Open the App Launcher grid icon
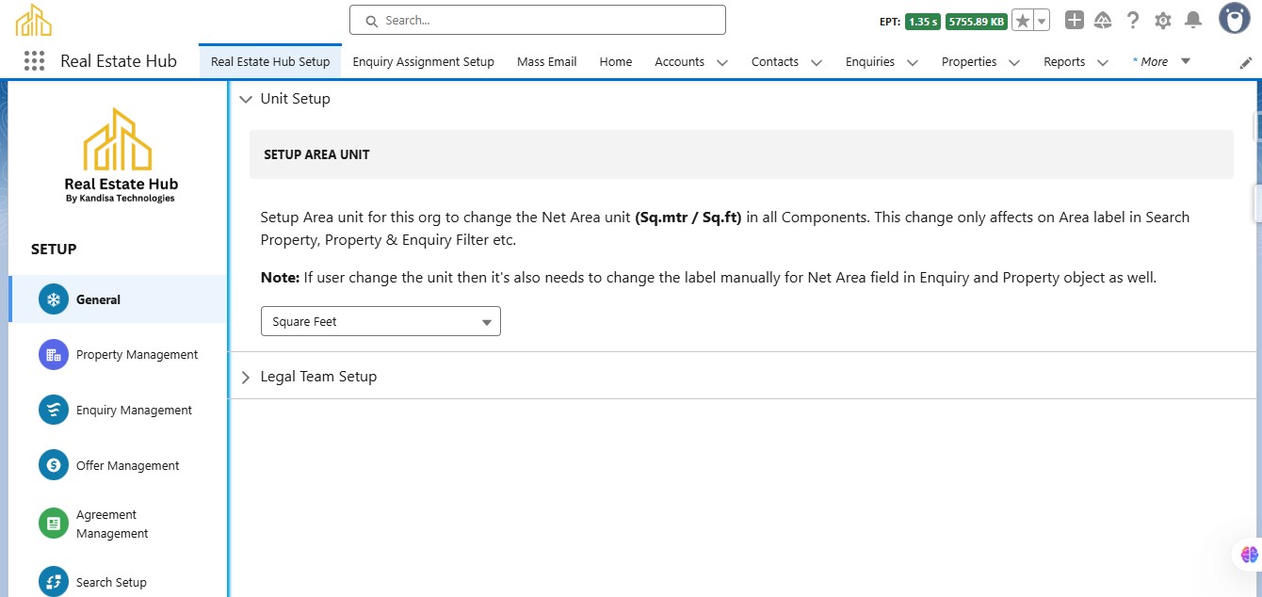This screenshot has height=597, width=1262. click(x=34, y=61)
